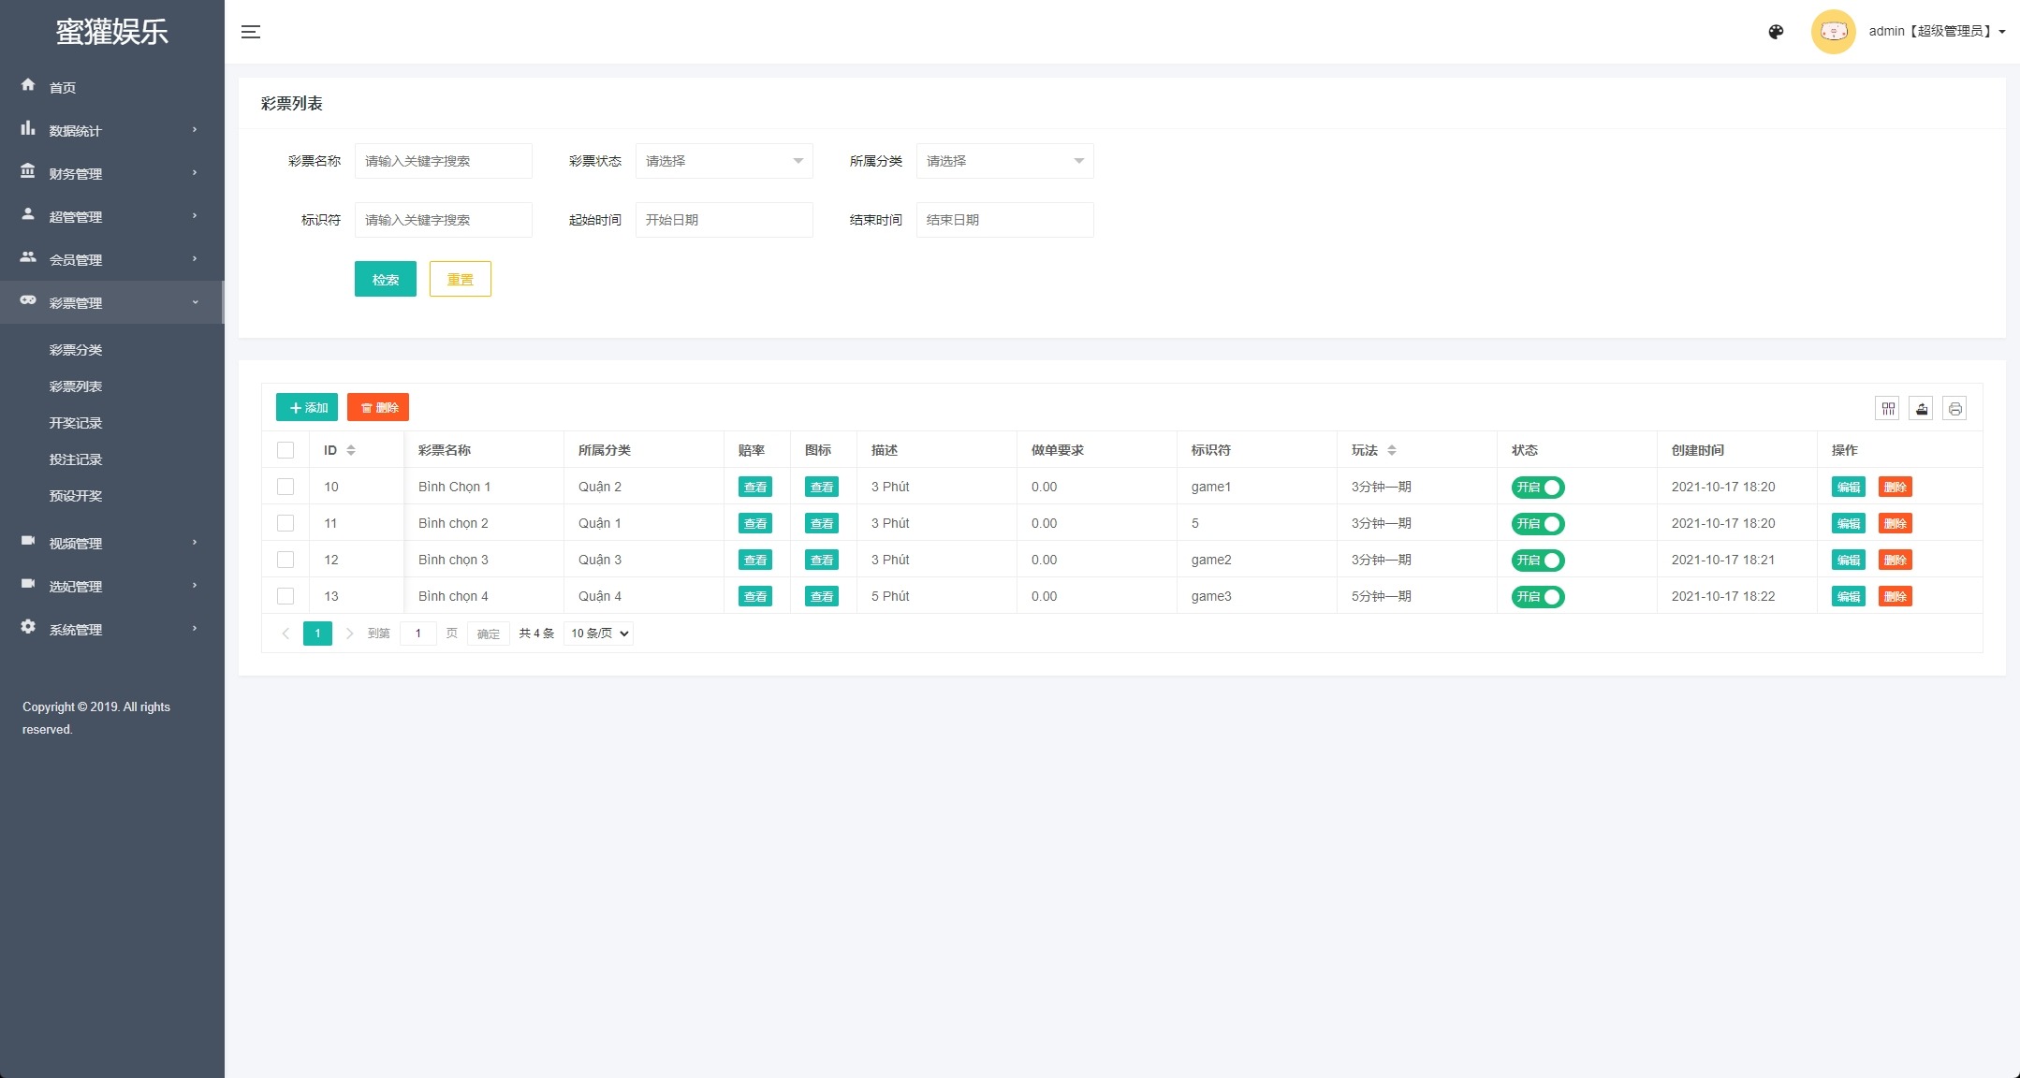Click the sidebar collapse hamburger icon
The width and height of the screenshot is (2020, 1078).
point(250,32)
